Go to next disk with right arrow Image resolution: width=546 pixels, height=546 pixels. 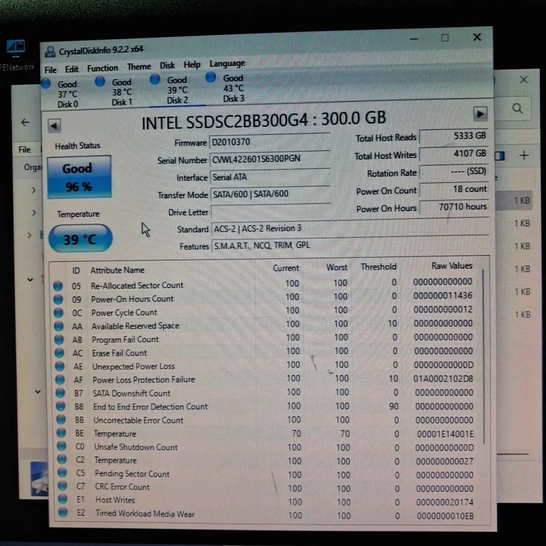point(480,113)
